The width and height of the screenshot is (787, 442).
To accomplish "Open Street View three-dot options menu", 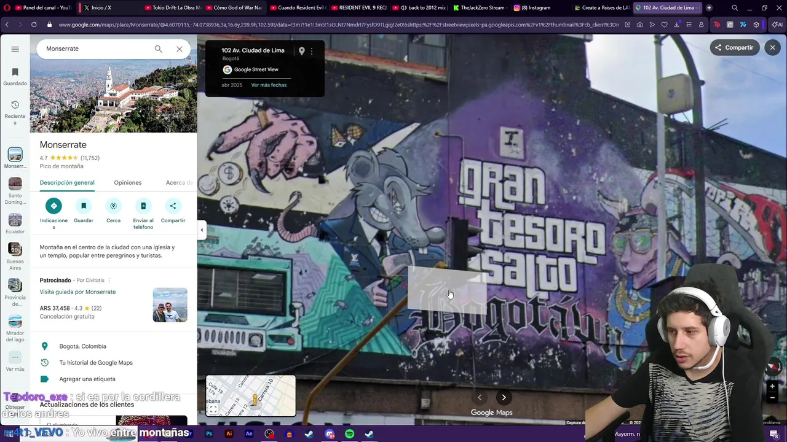I will coord(312,52).
